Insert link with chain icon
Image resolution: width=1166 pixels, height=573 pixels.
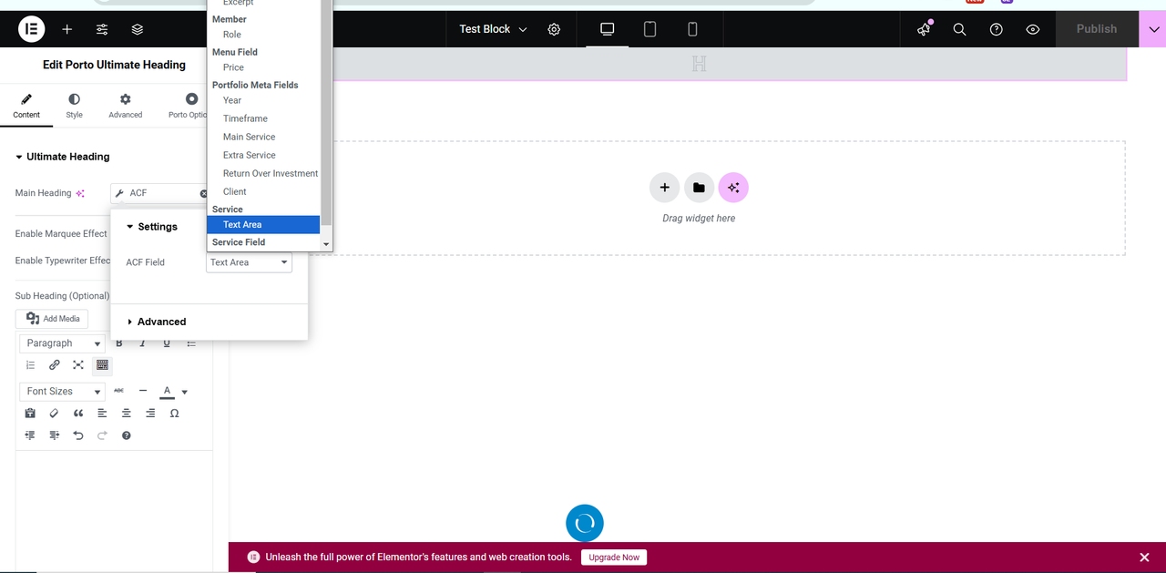point(55,365)
